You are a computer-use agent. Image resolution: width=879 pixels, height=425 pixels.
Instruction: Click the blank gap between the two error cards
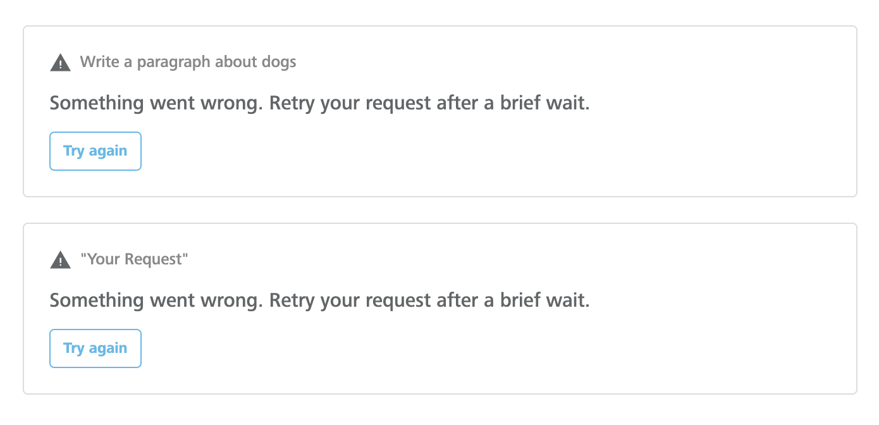pos(439,210)
